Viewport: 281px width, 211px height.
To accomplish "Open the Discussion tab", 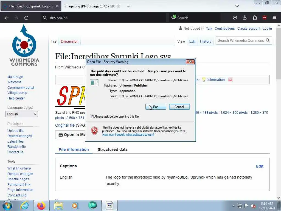I will [69, 41].
